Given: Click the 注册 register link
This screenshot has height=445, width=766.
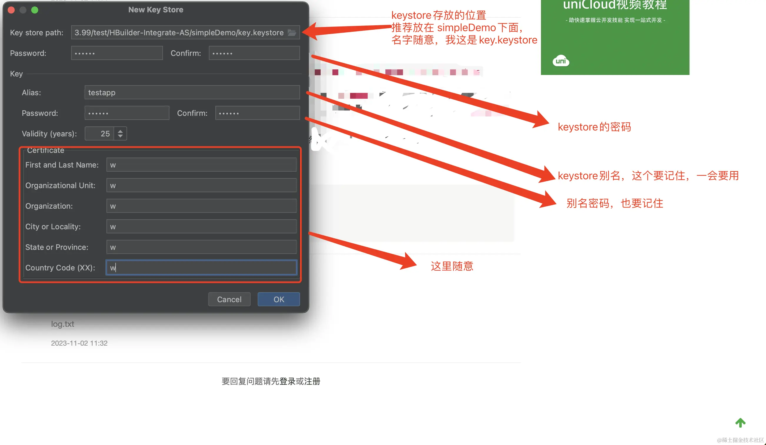Looking at the screenshot, I should (312, 381).
